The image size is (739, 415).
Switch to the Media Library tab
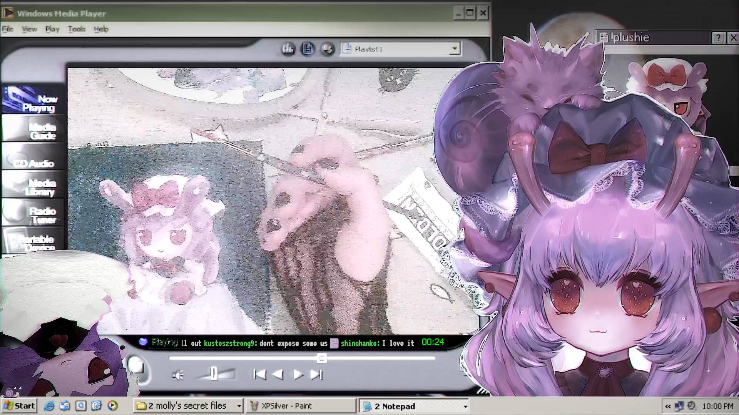pyautogui.click(x=34, y=188)
